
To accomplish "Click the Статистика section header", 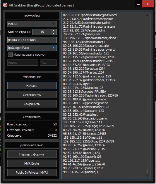I will click(32, 117).
